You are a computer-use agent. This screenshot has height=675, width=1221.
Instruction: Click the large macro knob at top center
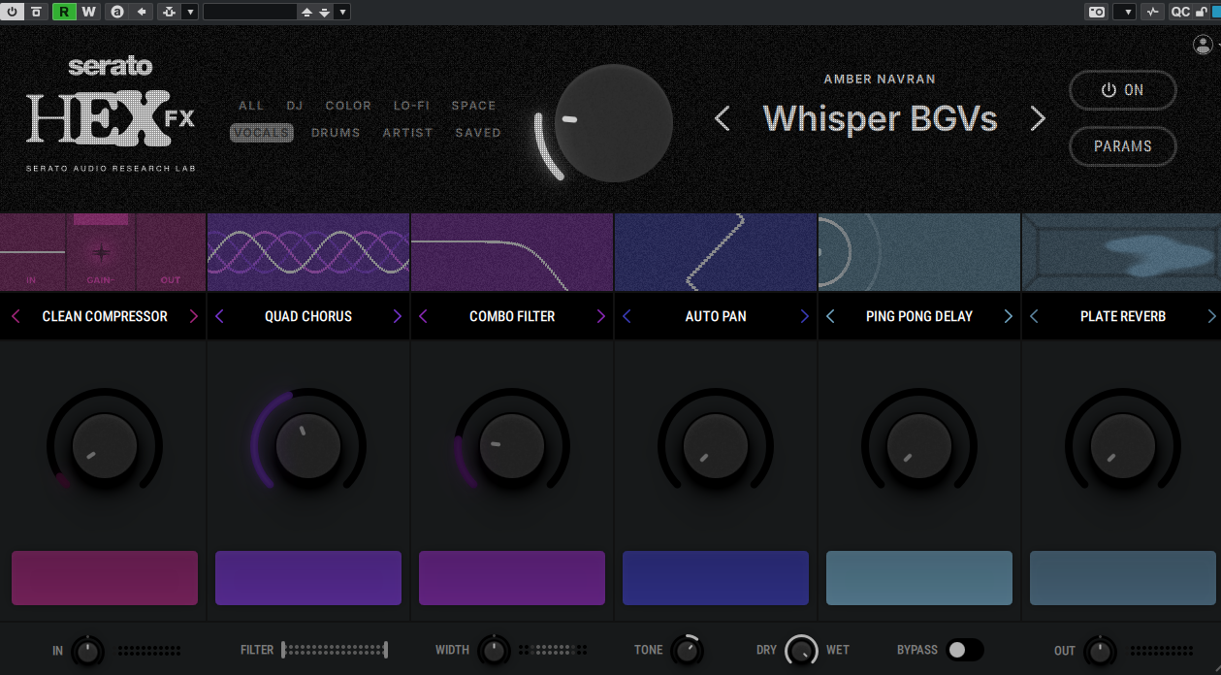(x=613, y=123)
